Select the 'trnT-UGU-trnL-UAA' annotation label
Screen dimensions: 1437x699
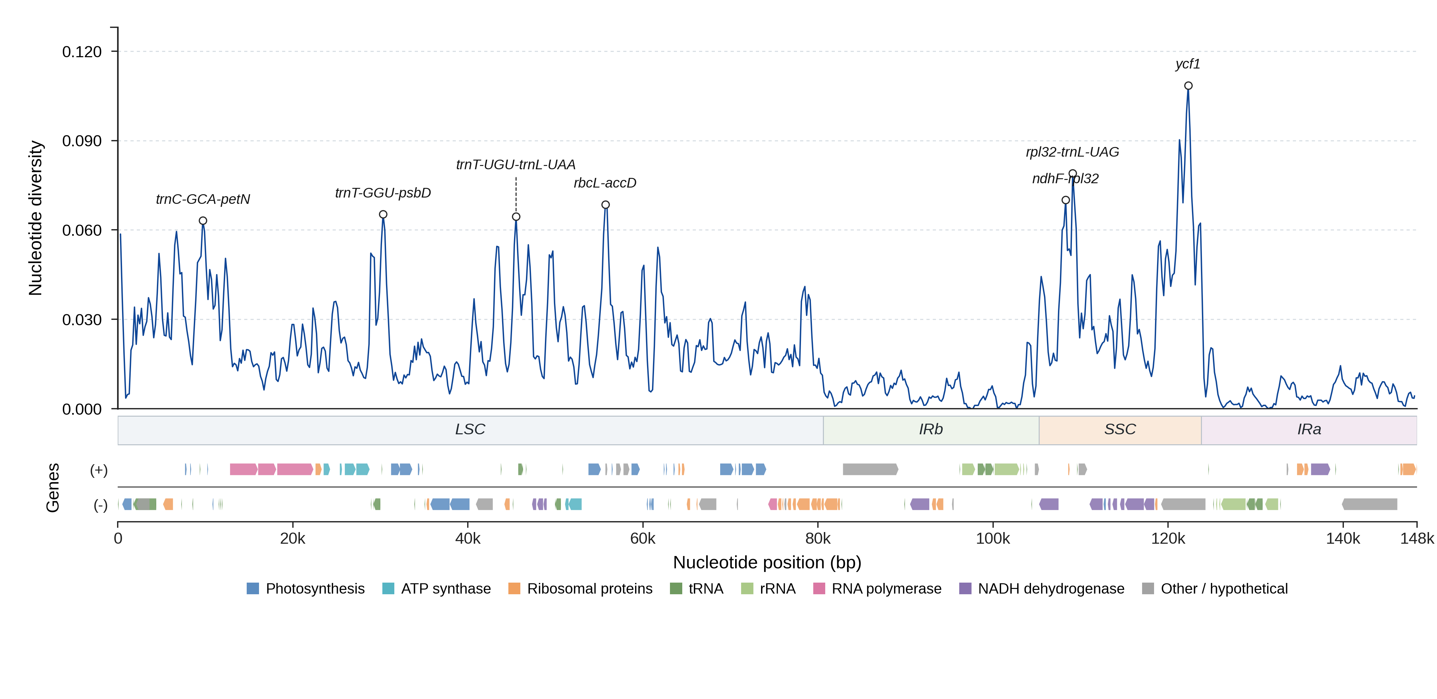coord(515,165)
